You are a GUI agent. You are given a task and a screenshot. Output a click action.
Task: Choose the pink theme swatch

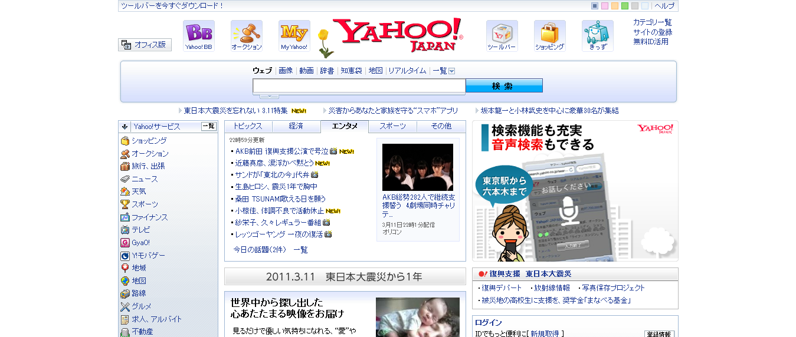click(x=605, y=6)
